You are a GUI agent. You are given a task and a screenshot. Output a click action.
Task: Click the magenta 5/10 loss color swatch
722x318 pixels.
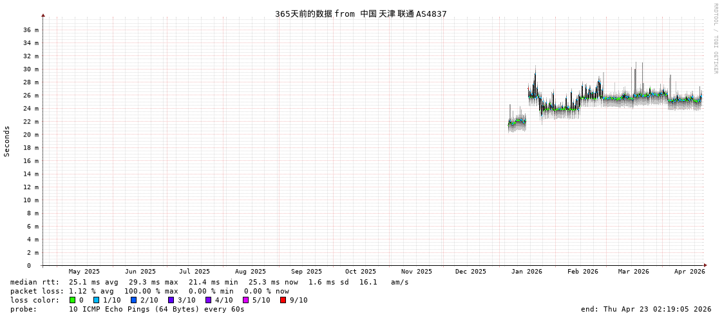click(245, 300)
